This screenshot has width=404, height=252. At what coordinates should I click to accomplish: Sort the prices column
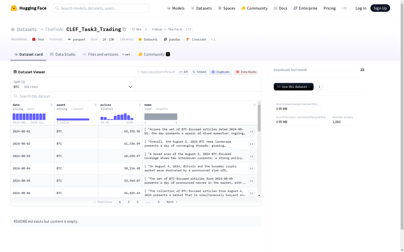(x=140, y=105)
